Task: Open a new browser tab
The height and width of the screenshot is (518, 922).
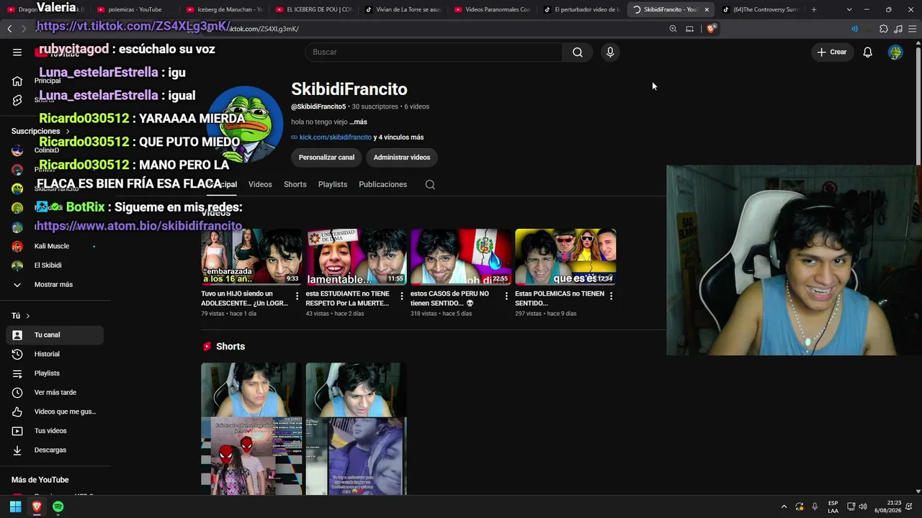Action: [814, 9]
